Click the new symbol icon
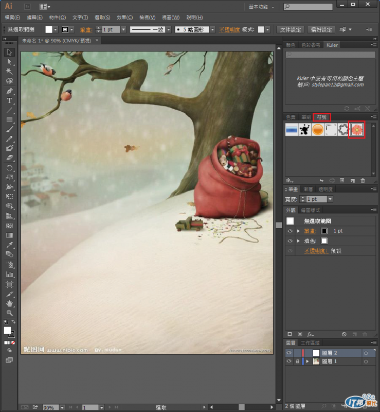The image size is (380, 412). (x=352, y=181)
